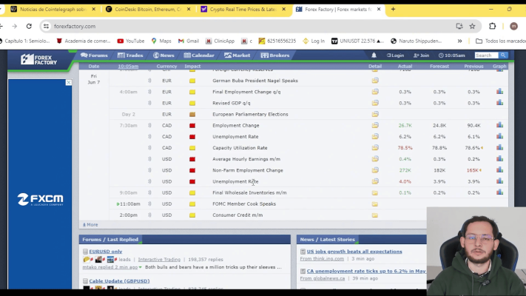The width and height of the screenshot is (526, 296).
Task: Click the notifications bell icon
Action: click(374, 55)
